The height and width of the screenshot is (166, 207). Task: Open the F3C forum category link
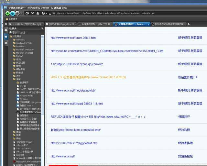click(188, 77)
